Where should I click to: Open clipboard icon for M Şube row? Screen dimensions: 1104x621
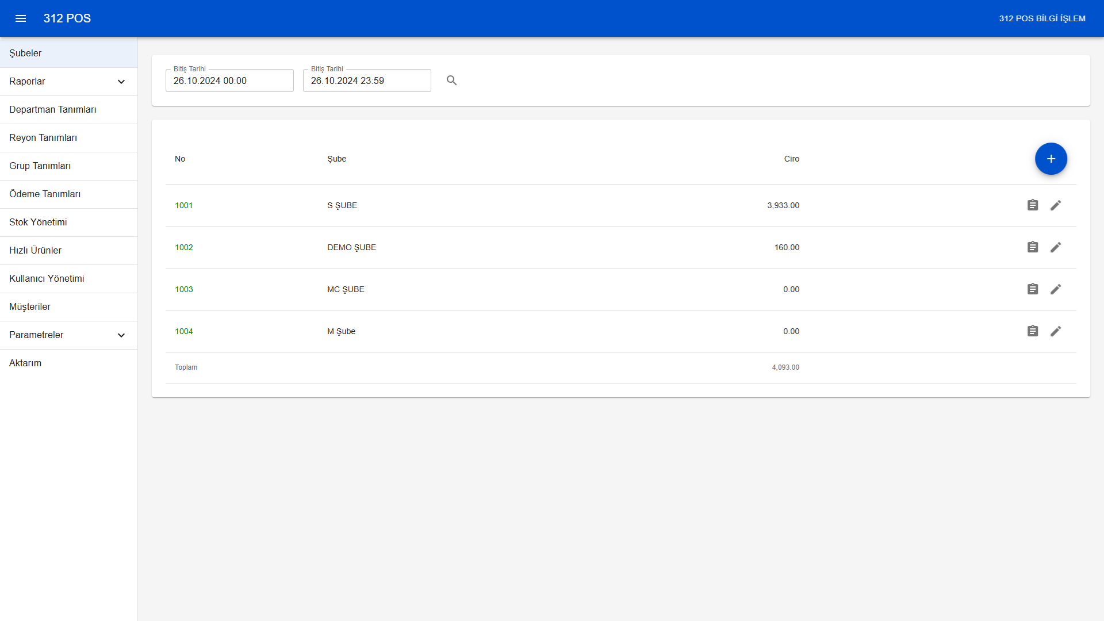pyautogui.click(x=1033, y=331)
